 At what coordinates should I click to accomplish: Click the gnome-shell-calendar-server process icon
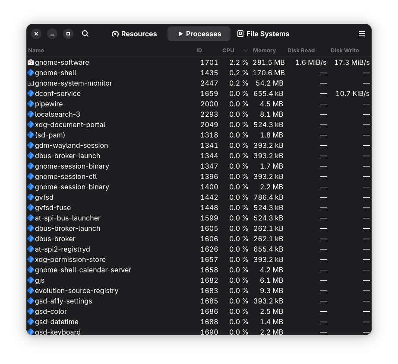31,270
